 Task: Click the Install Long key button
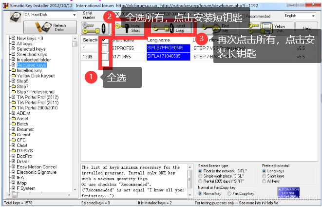(x=171, y=28)
